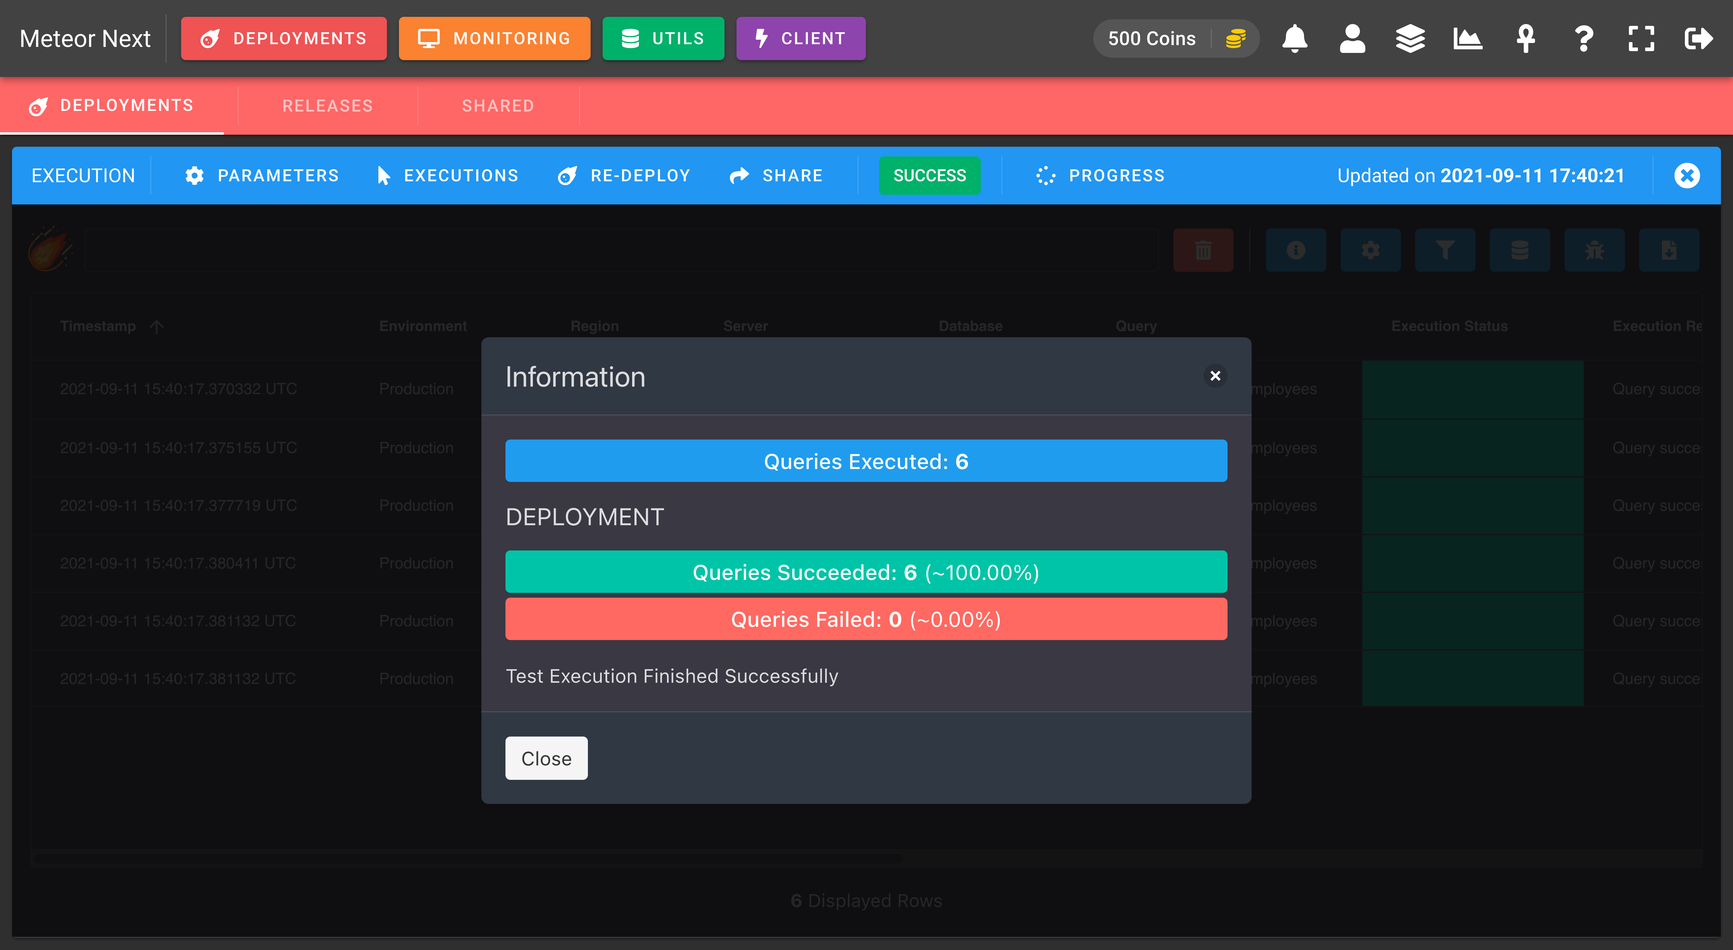Screen dimensions: 1733x950
Task: Open the Deployments section in top navbar
Action: pos(284,38)
